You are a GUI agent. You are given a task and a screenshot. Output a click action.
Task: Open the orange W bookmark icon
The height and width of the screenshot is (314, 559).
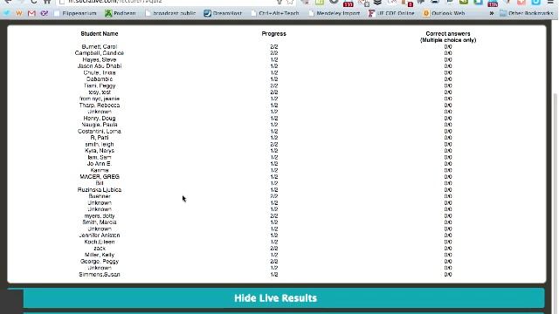coord(19,13)
